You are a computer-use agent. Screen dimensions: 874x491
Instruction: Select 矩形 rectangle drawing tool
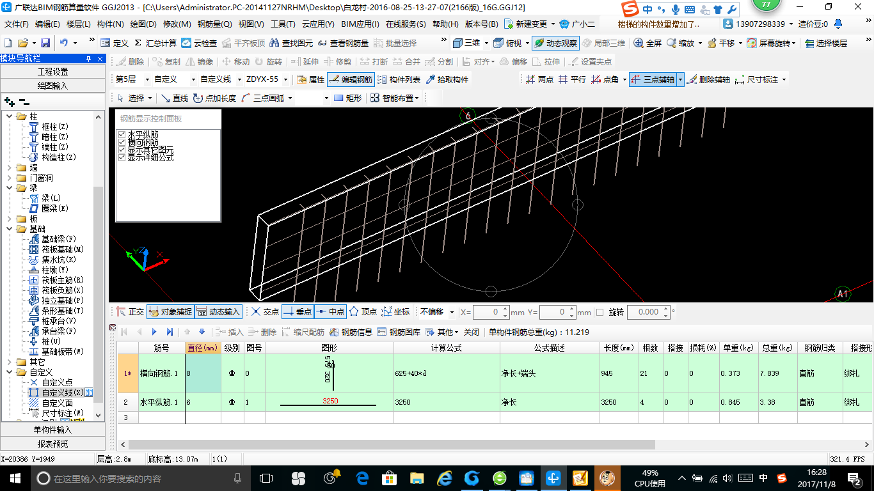point(348,98)
